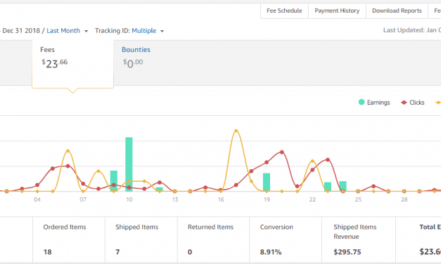Click the earnings bar on day 09
The image size is (441, 264).
[x=114, y=181]
